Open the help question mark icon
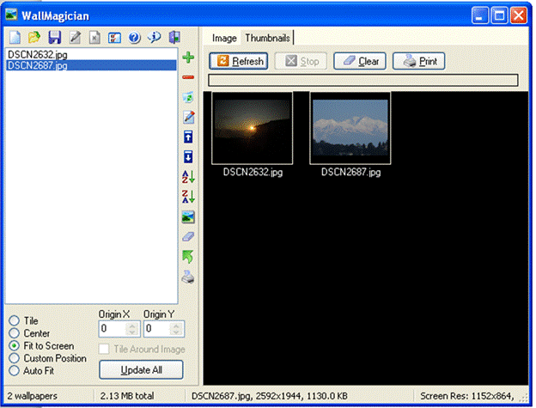This screenshot has width=536, height=408. point(133,38)
